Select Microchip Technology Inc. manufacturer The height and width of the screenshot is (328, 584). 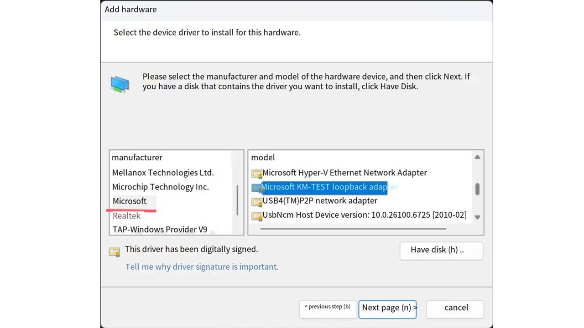160,187
